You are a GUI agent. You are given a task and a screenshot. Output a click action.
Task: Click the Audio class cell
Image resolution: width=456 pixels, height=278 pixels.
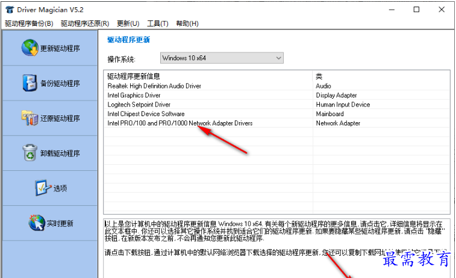tap(323, 86)
